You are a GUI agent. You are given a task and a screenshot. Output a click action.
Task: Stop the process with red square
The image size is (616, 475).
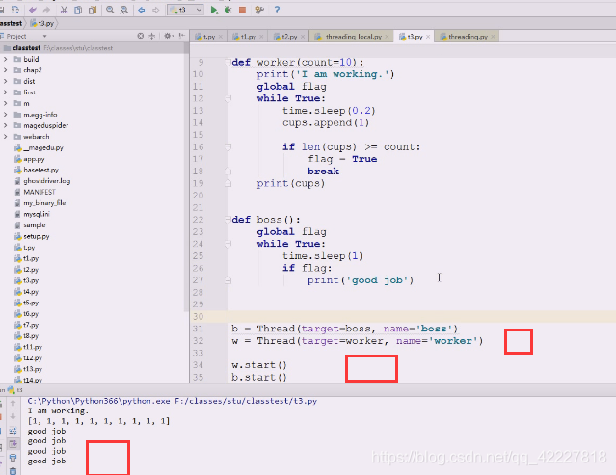tap(242, 10)
